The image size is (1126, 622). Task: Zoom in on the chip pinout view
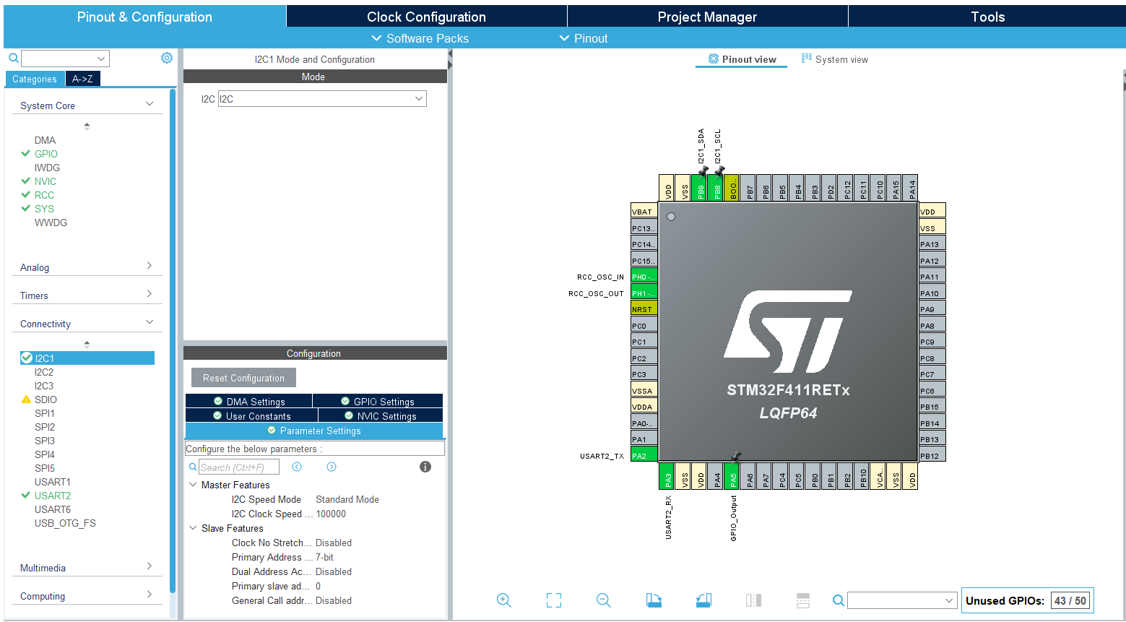503,600
